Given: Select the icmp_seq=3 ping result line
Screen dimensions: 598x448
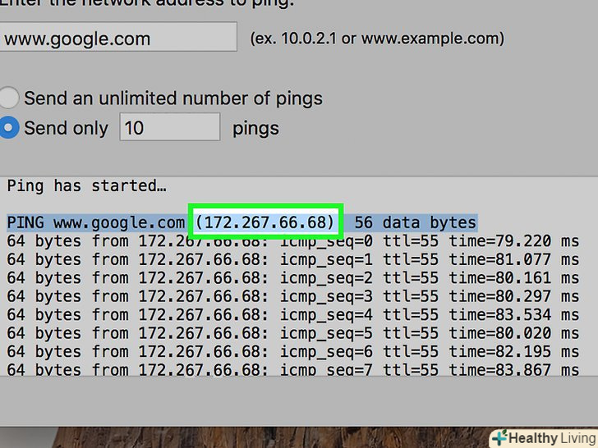Looking at the screenshot, I should click(292, 297).
